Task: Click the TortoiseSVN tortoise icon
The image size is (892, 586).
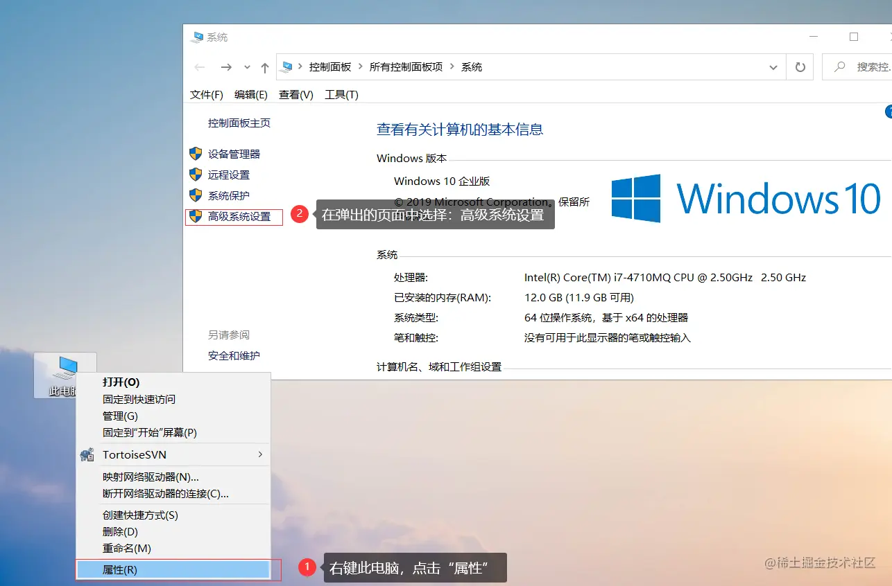Action: 87,455
